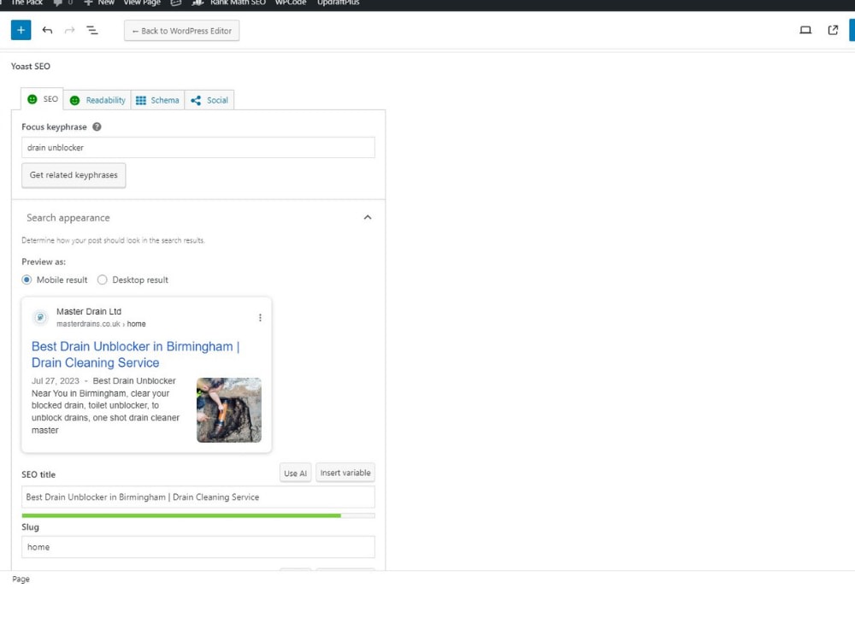
Task: Click View Page in the admin bar
Action: [142, 3]
